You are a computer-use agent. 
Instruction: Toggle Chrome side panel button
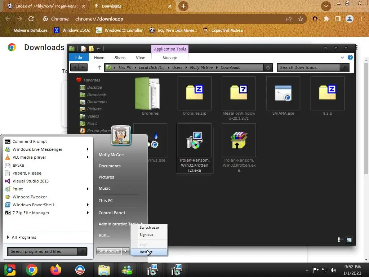(x=338, y=19)
